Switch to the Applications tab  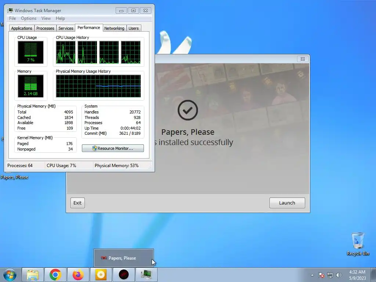pos(22,28)
